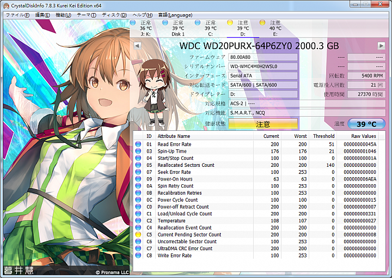Open the ディスク(D) menu
392x278 pixels.
pyautogui.click(x=114, y=15)
